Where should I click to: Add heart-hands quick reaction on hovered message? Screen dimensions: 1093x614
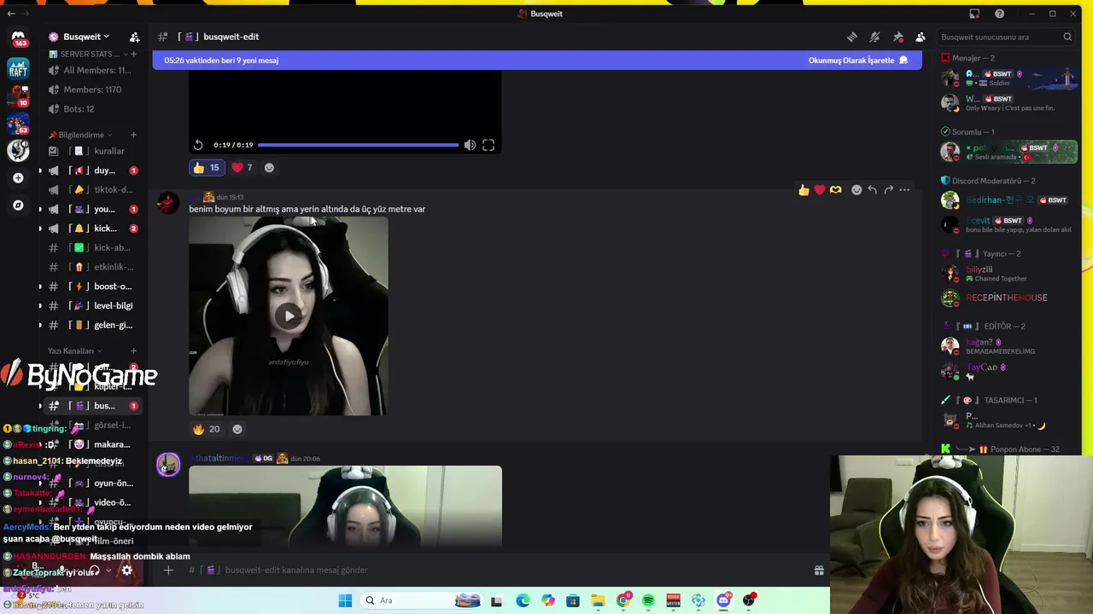(x=836, y=190)
